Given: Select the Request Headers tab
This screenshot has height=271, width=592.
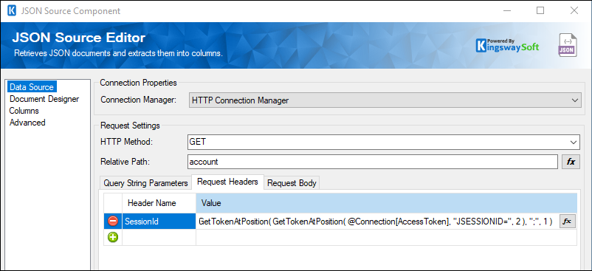Looking at the screenshot, I should point(227,182).
